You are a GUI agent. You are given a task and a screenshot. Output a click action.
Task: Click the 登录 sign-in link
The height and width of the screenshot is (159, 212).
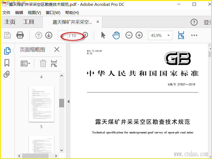208,22
